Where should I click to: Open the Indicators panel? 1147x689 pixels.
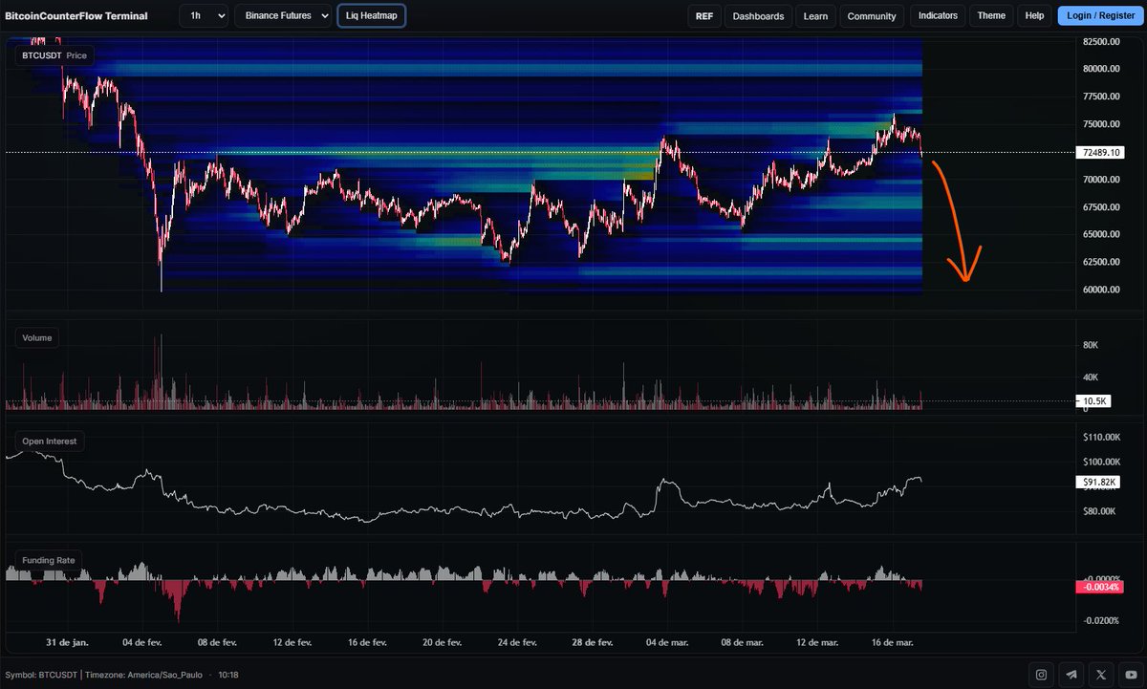[937, 15]
